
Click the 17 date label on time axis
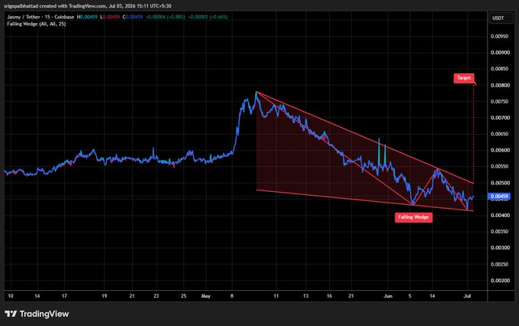[x=65, y=296]
